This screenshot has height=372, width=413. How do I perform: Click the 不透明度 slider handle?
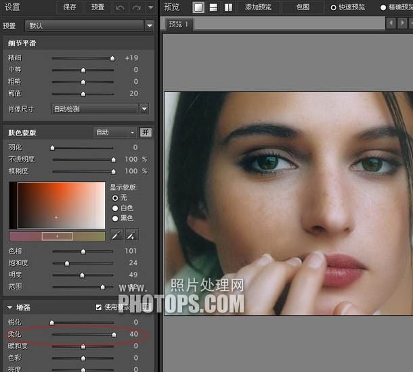(114, 160)
